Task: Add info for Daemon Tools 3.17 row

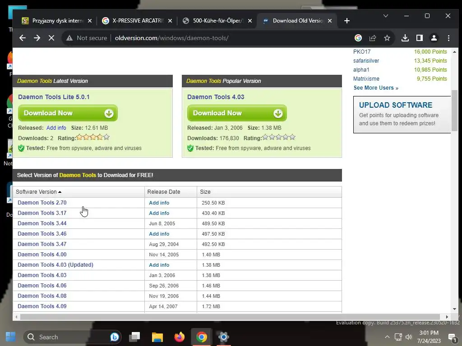Action: 159,213
